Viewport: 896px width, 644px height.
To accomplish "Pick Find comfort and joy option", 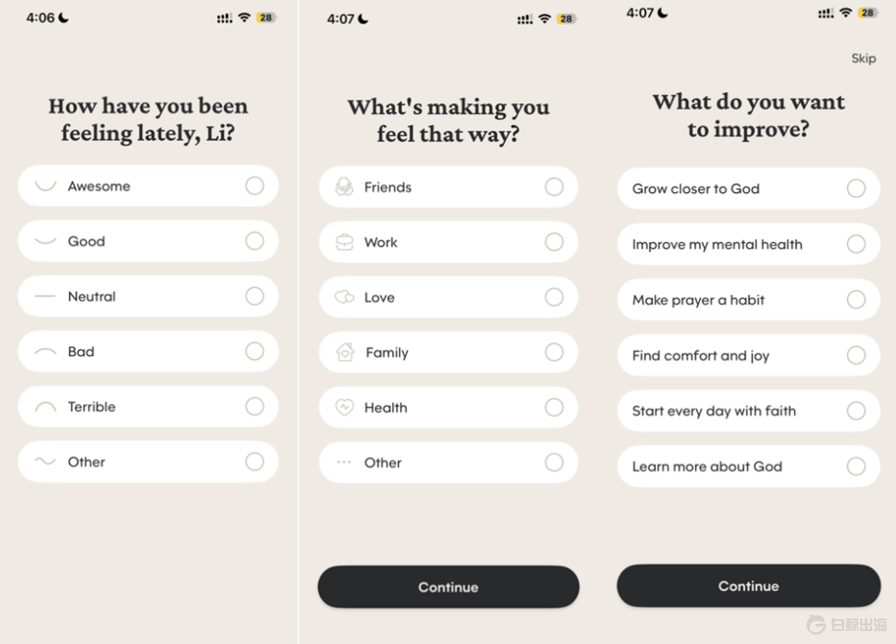I will click(856, 355).
